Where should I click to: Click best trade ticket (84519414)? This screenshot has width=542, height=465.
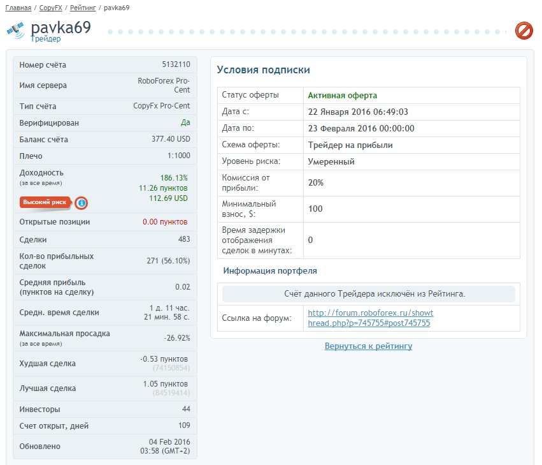171,393
